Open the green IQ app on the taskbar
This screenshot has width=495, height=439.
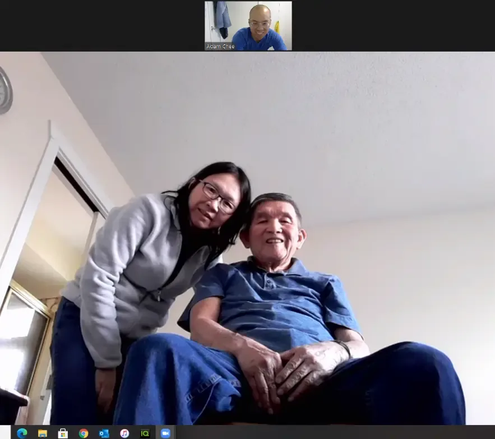145,433
